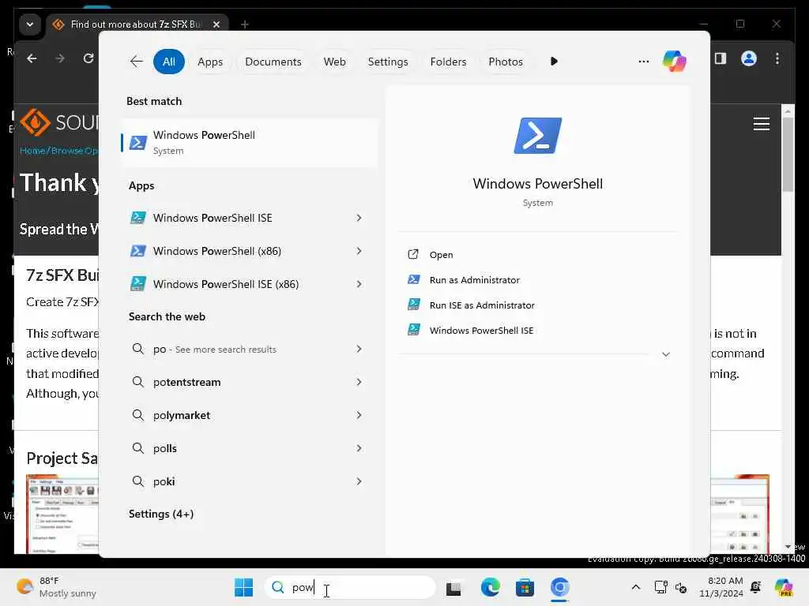Open weather widget showing 88°F
The height and width of the screenshot is (606, 809).
(x=56, y=587)
